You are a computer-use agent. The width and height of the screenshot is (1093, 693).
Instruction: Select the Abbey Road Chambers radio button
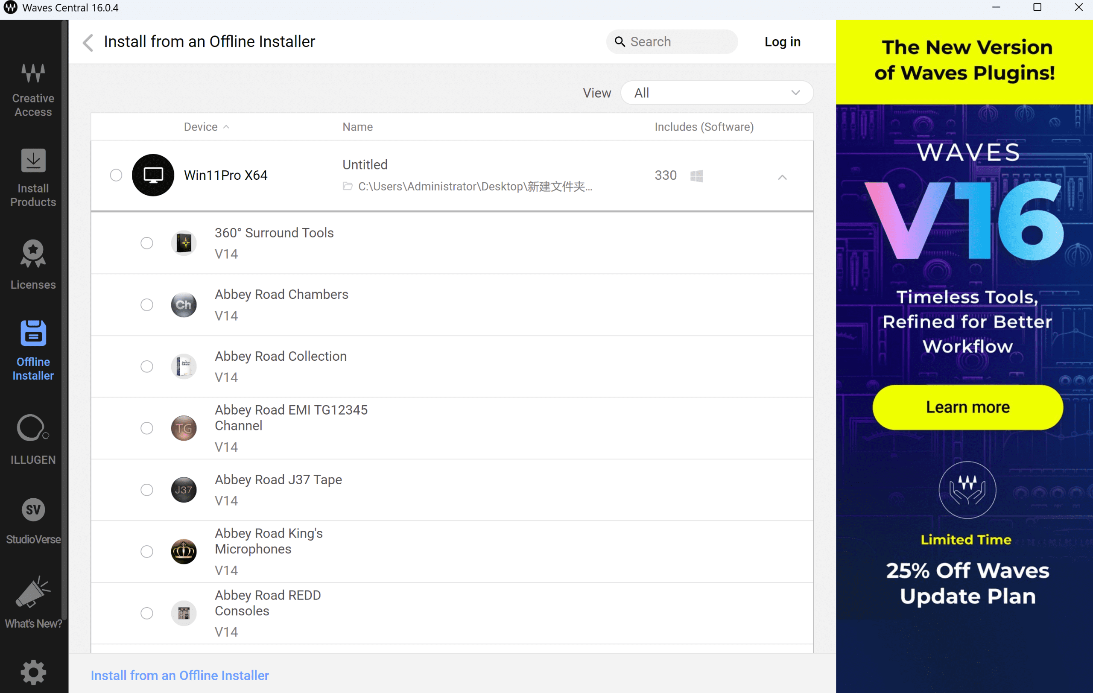146,304
